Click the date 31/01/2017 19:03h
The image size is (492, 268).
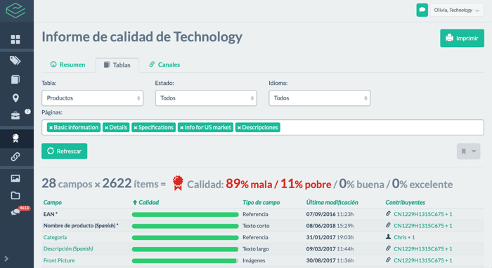[330, 237]
